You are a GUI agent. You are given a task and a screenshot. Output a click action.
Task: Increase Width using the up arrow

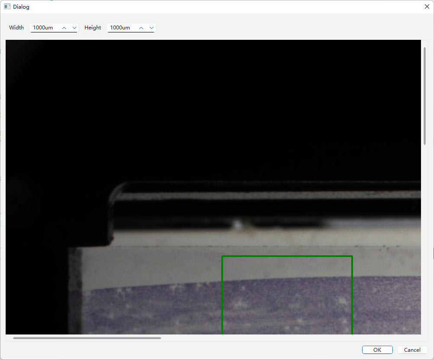[x=64, y=28]
